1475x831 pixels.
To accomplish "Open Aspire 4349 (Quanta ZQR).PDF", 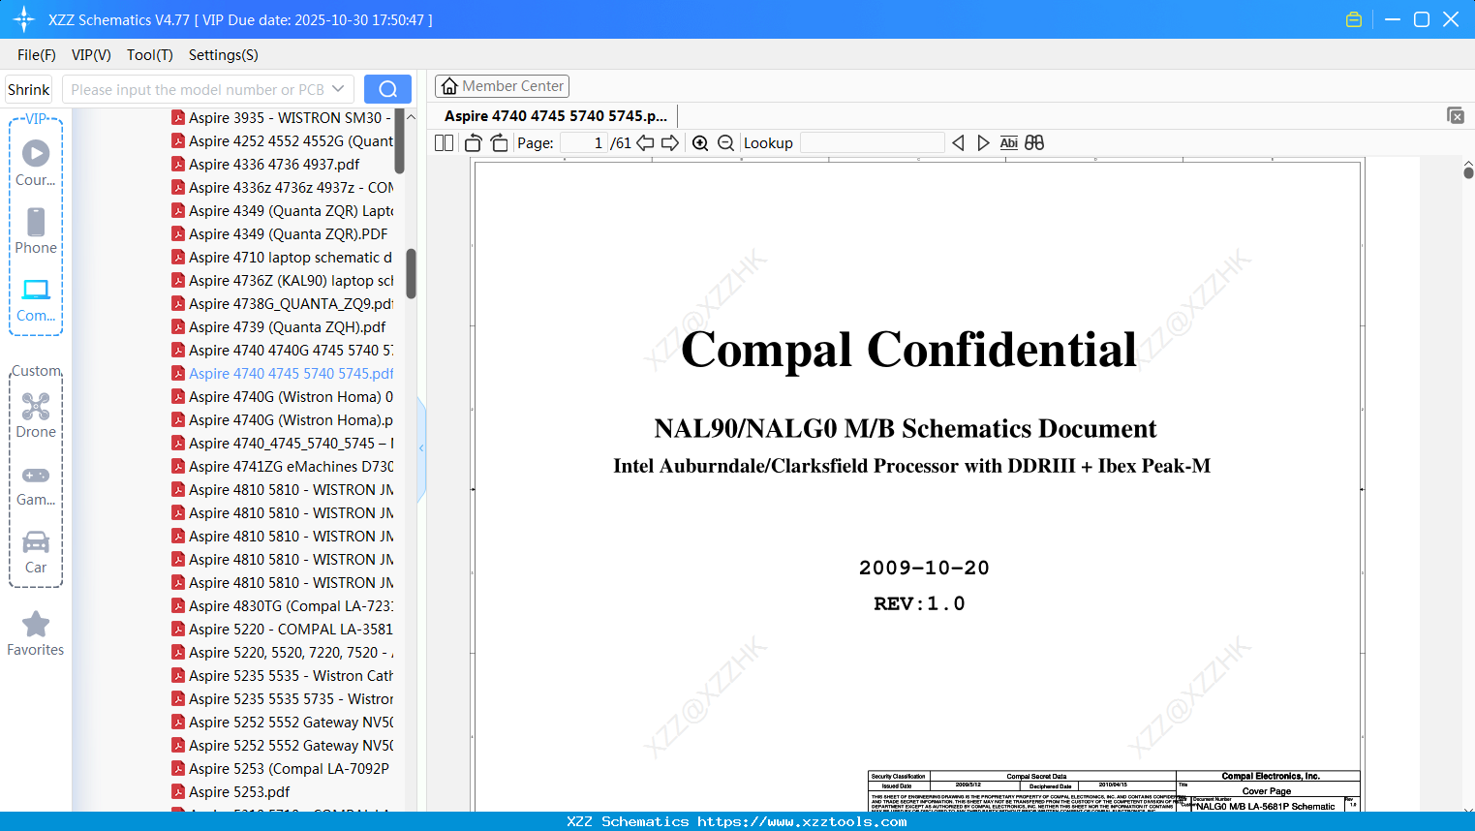I will tap(282, 234).
